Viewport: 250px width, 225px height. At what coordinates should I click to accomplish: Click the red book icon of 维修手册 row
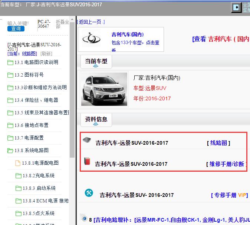click(87, 161)
